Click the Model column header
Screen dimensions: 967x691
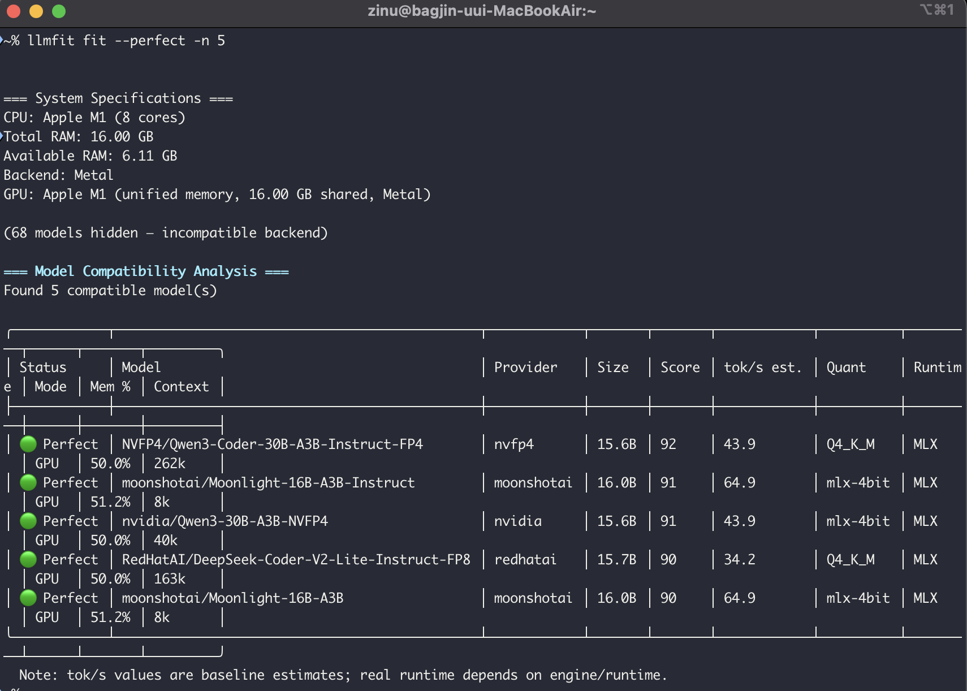coord(141,368)
